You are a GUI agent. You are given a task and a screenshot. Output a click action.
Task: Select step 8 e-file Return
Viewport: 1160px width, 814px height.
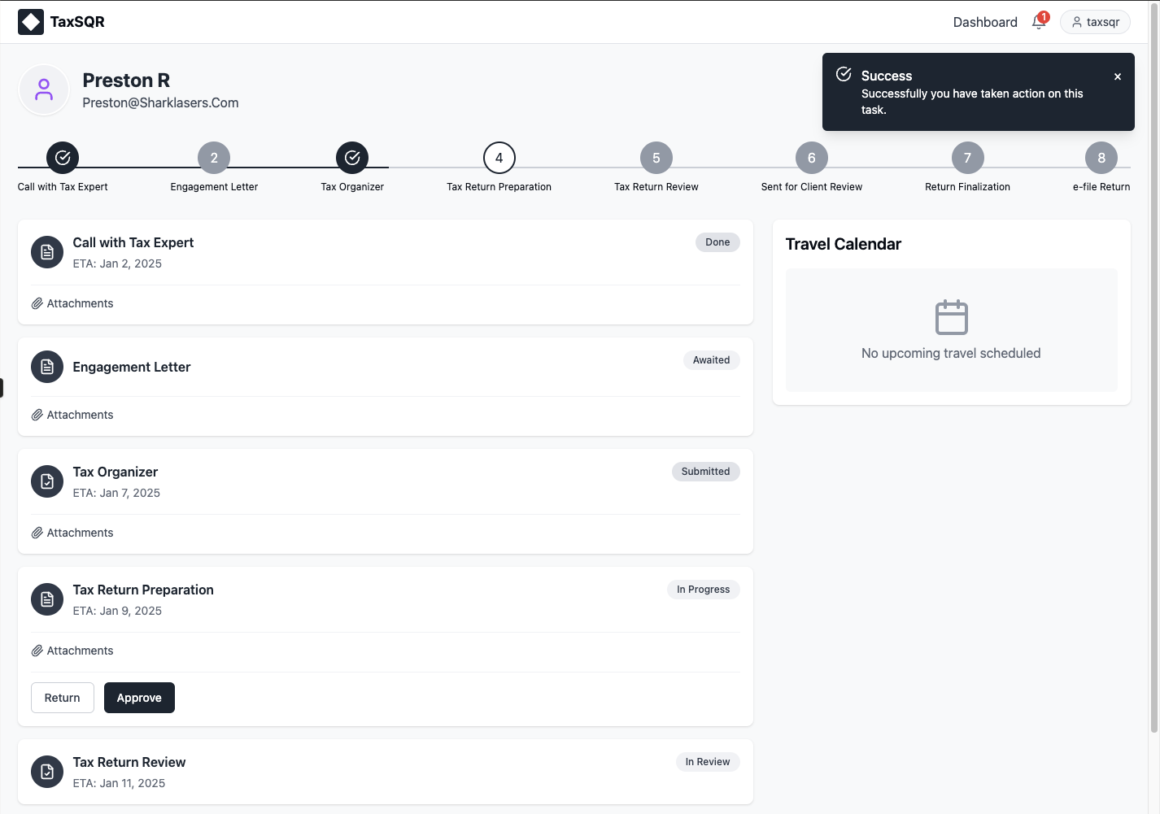pyautogui.click(x=1101, y=158)
